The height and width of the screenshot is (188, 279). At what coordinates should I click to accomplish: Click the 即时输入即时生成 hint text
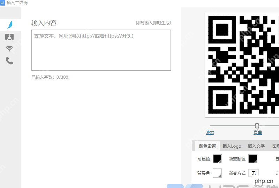click(153, 23)
